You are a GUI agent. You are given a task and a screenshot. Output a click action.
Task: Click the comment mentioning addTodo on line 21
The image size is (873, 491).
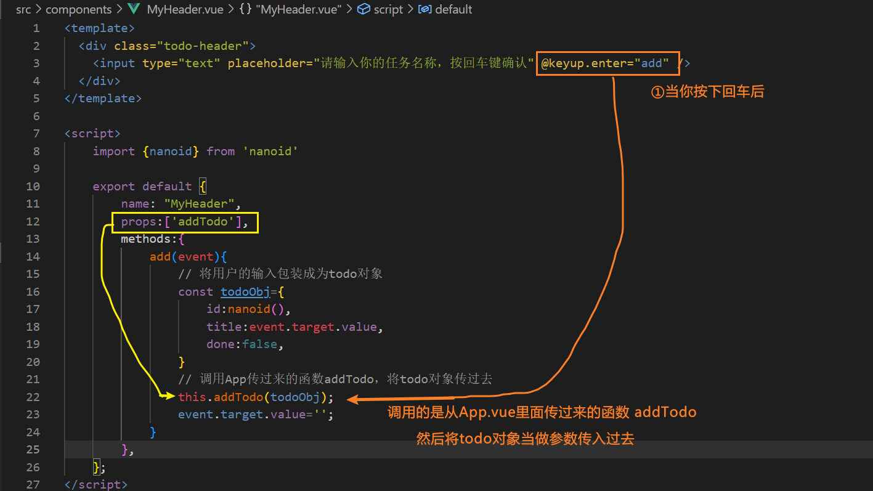(335, 379)
